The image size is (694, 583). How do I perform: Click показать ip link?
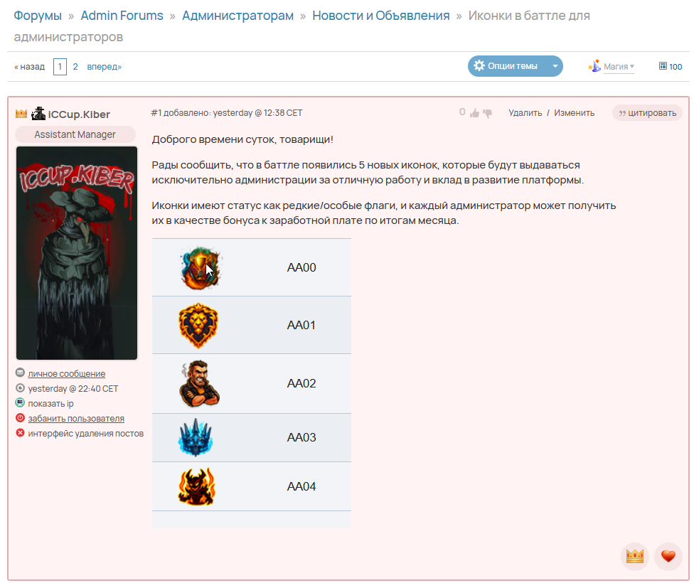50,404
